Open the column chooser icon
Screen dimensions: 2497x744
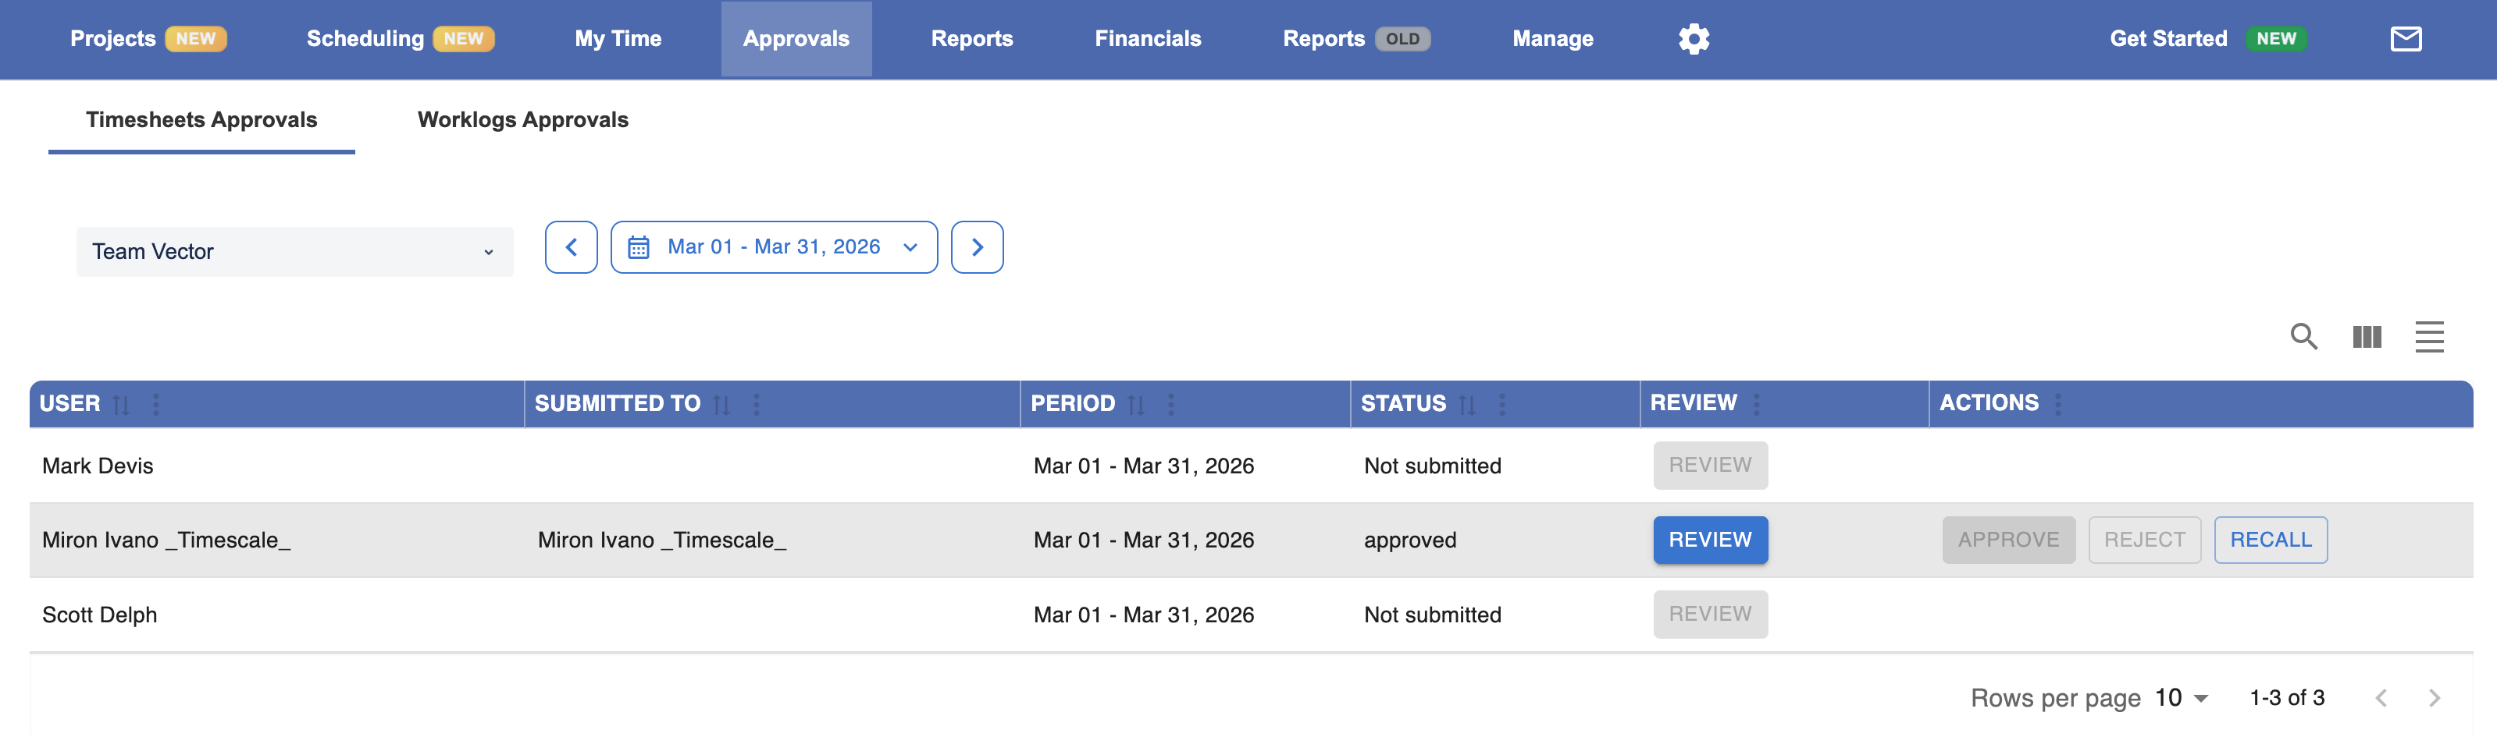coord(2366,336)
